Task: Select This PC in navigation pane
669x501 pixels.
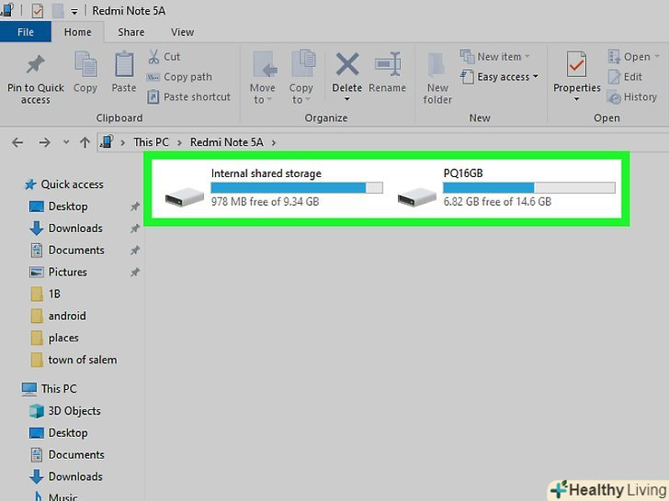Action: [x=59, y=389]
